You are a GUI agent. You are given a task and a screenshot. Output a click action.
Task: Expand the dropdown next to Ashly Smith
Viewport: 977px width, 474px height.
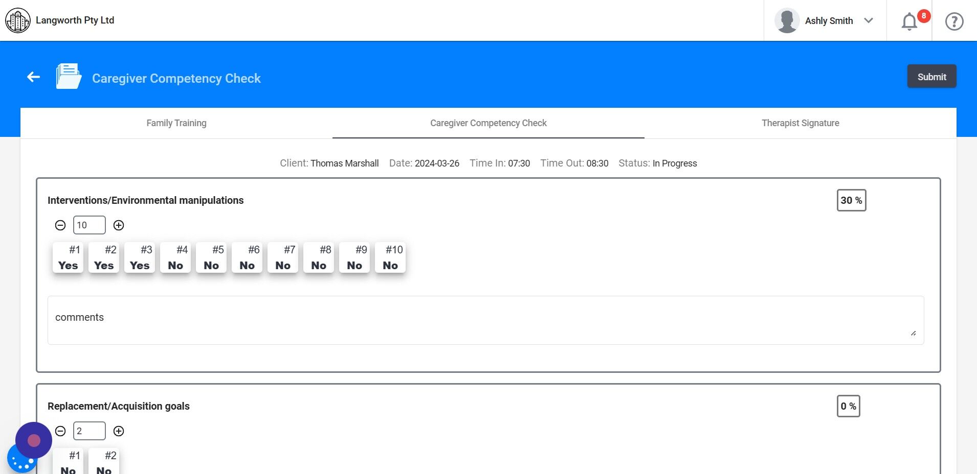868,20
